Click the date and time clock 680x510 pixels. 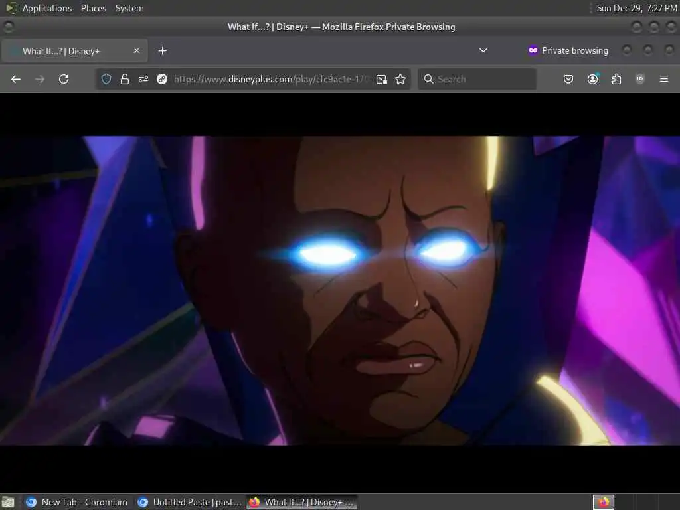[636, 8]
